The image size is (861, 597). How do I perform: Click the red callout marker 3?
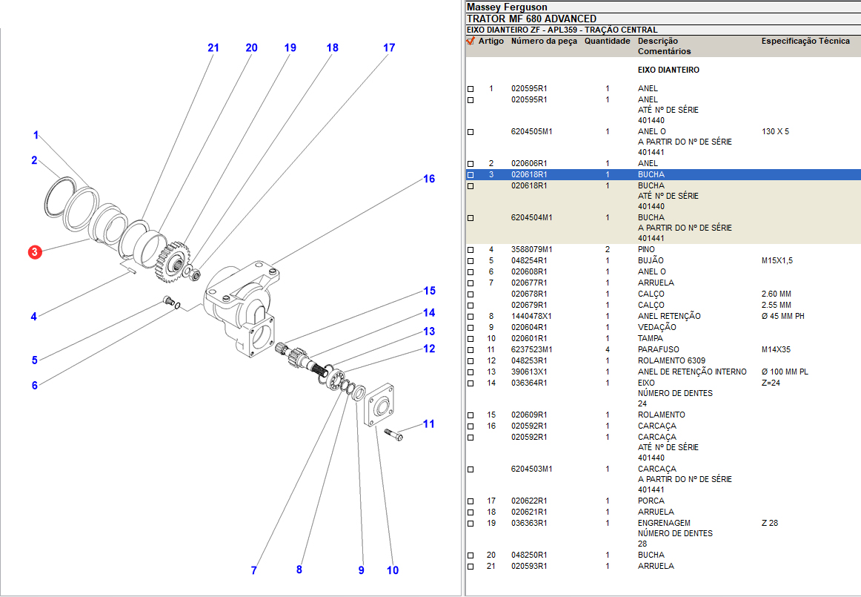(x=35, y=253)
